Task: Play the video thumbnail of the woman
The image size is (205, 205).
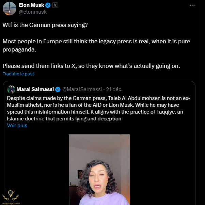Action: tap(99, 170)
